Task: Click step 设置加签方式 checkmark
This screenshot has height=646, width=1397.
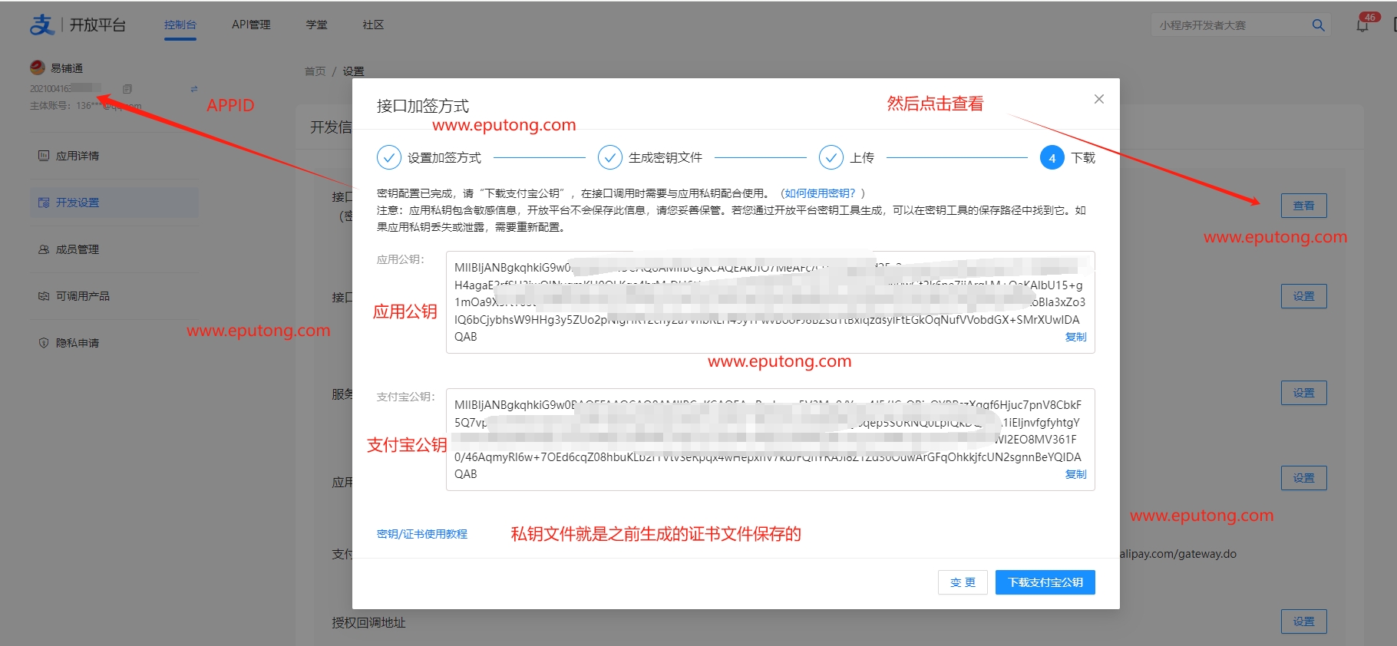Action: coord(389,157)
